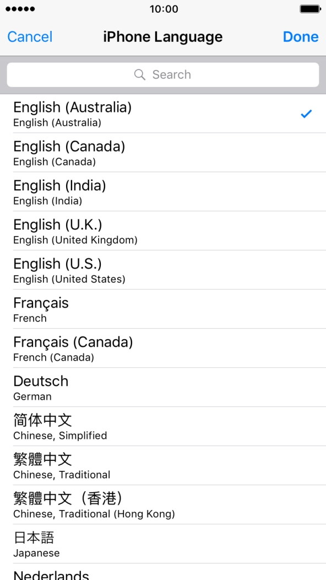Viewport: 326px width, 580px height.
Task: Tap the clock showing 10:00
Action: [163, 9]
